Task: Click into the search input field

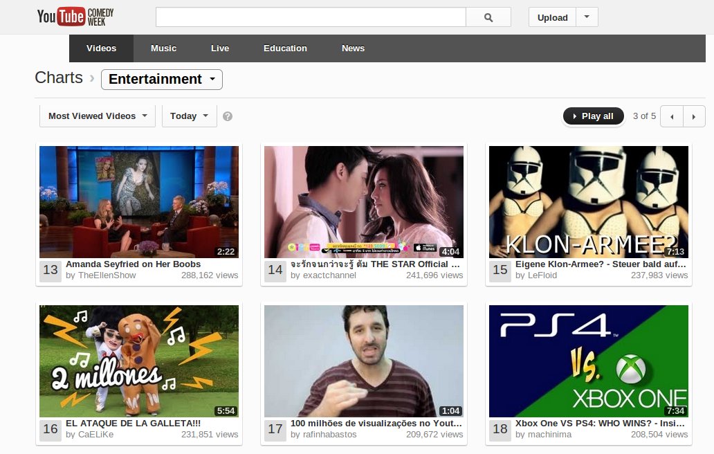Action: 311,17
